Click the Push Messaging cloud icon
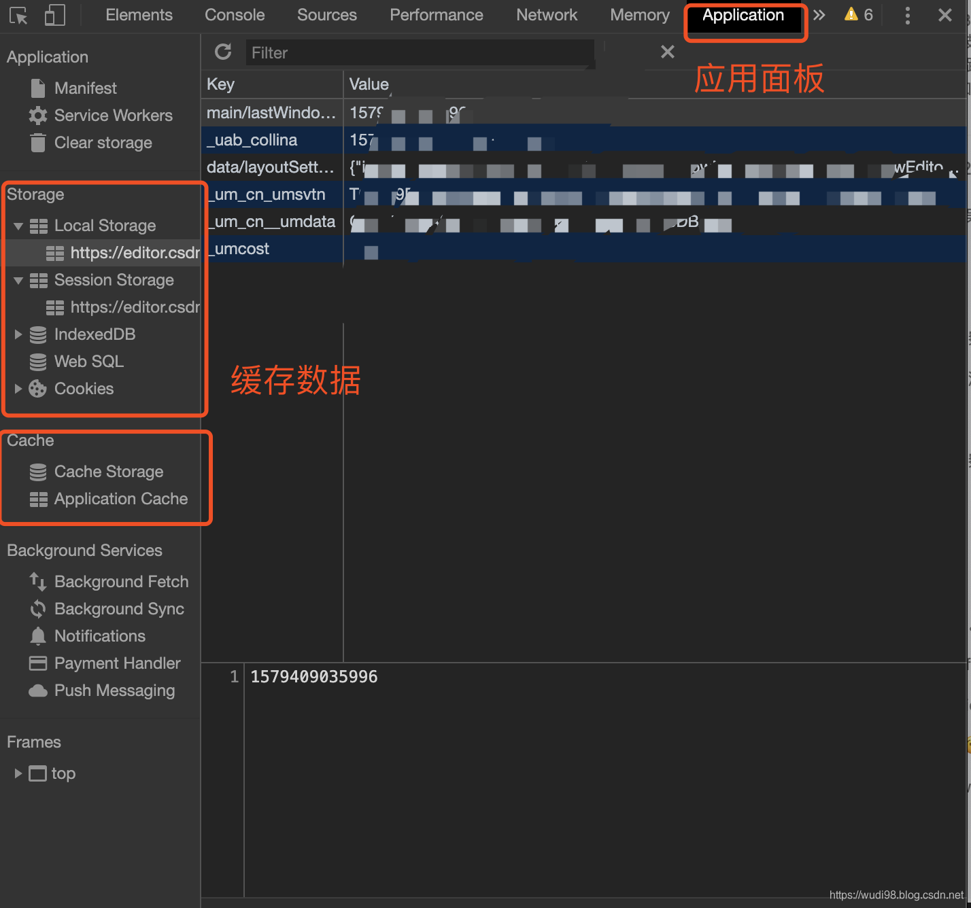This screenshot has width=971, height=908. [x=38, y=691]
